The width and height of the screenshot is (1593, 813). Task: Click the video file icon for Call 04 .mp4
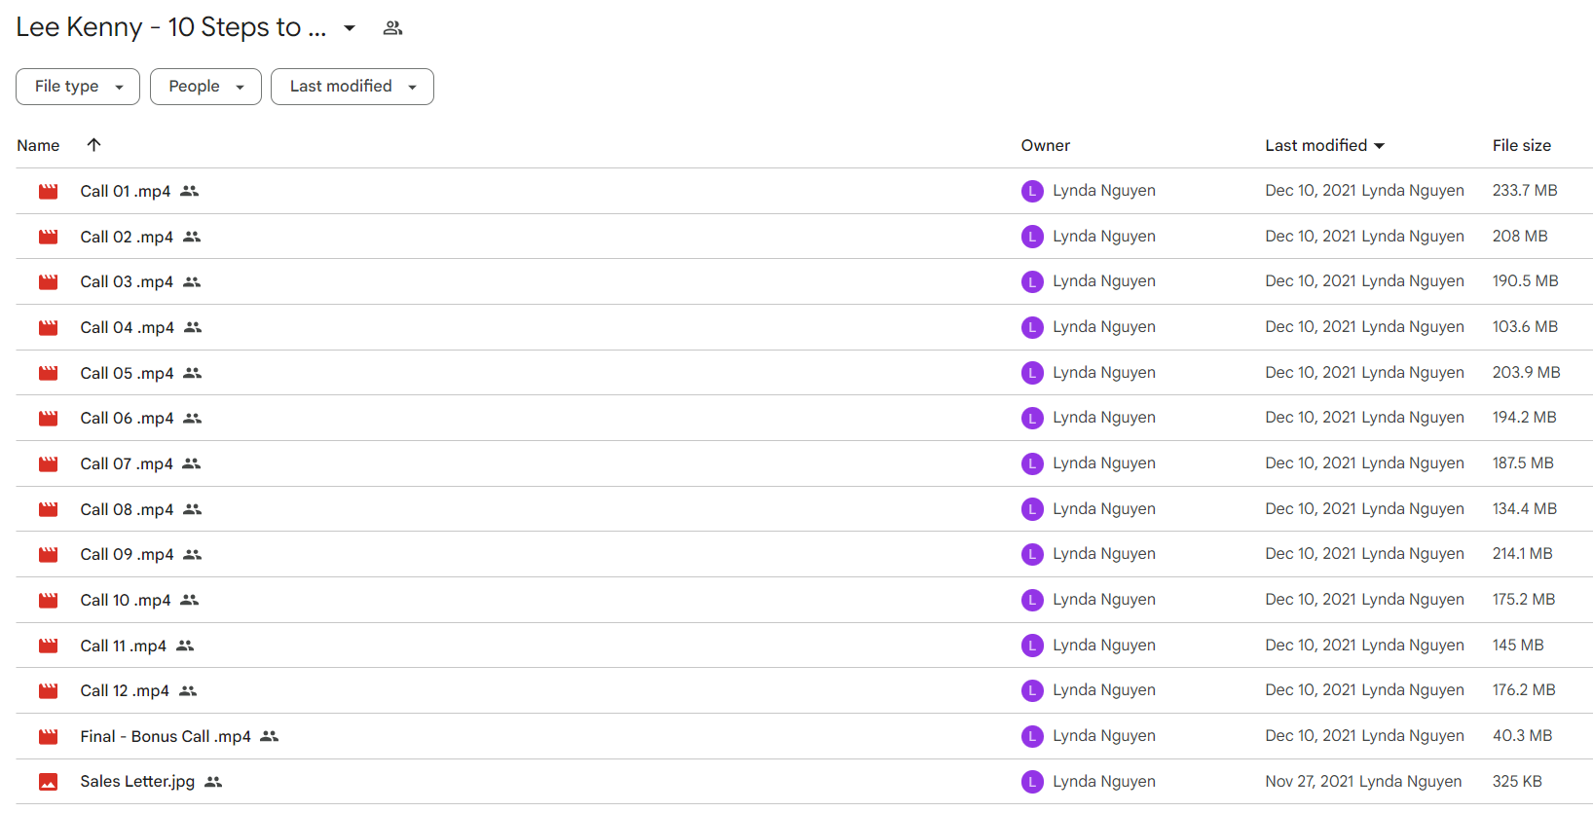click(48, 328)
